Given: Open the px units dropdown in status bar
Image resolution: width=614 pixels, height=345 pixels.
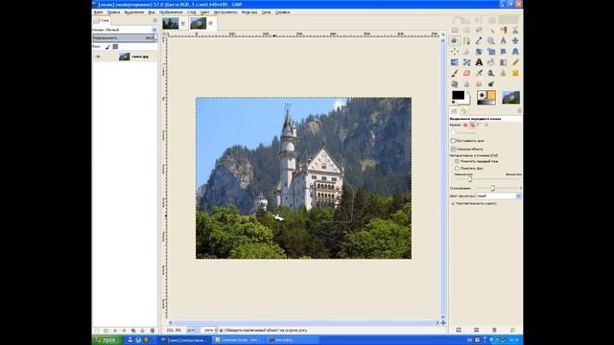Looking at the screenshot, I should 192,330.
